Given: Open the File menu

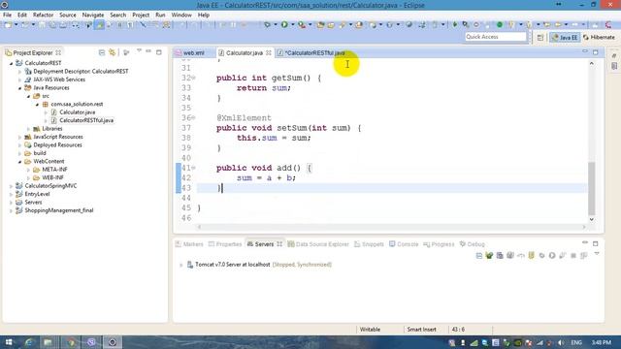Looking at the screenshot, I should [x=7, y=15].
